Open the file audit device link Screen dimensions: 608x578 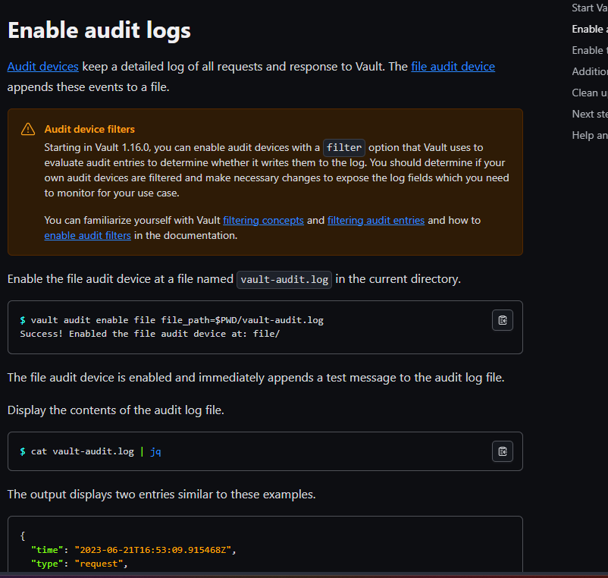point(453,66)
